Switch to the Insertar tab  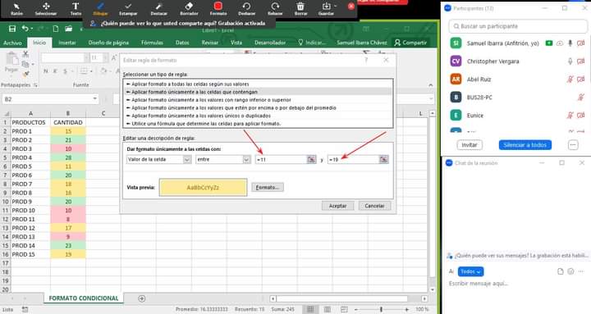[67, 43]
